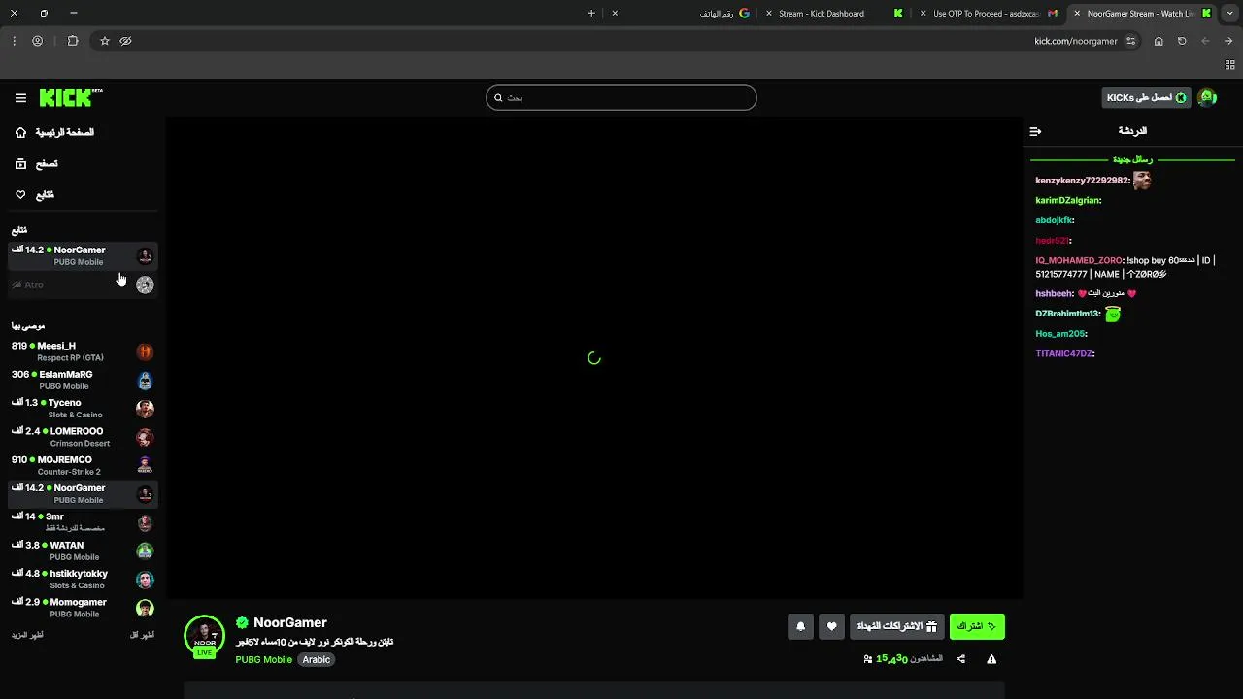Click NoorGamer channel name under the video
The width and height of the screenshot is (1243, 699).
(x=289, y=623)
